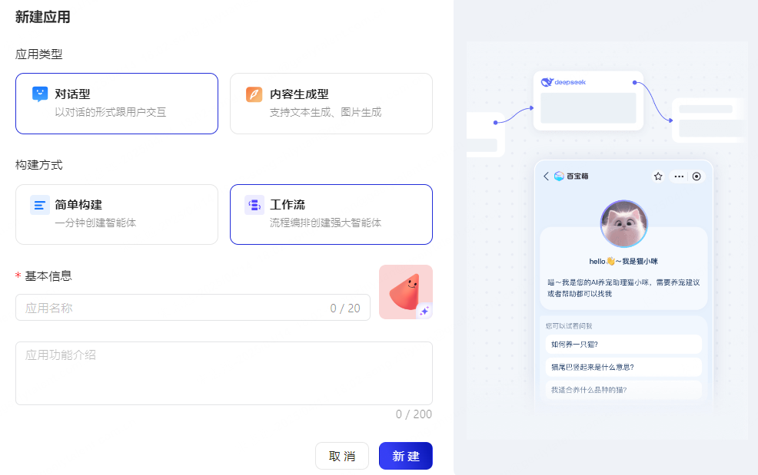
Task: Focus the 应用功能介绍 description text area
Action: [x=224, y=373]
